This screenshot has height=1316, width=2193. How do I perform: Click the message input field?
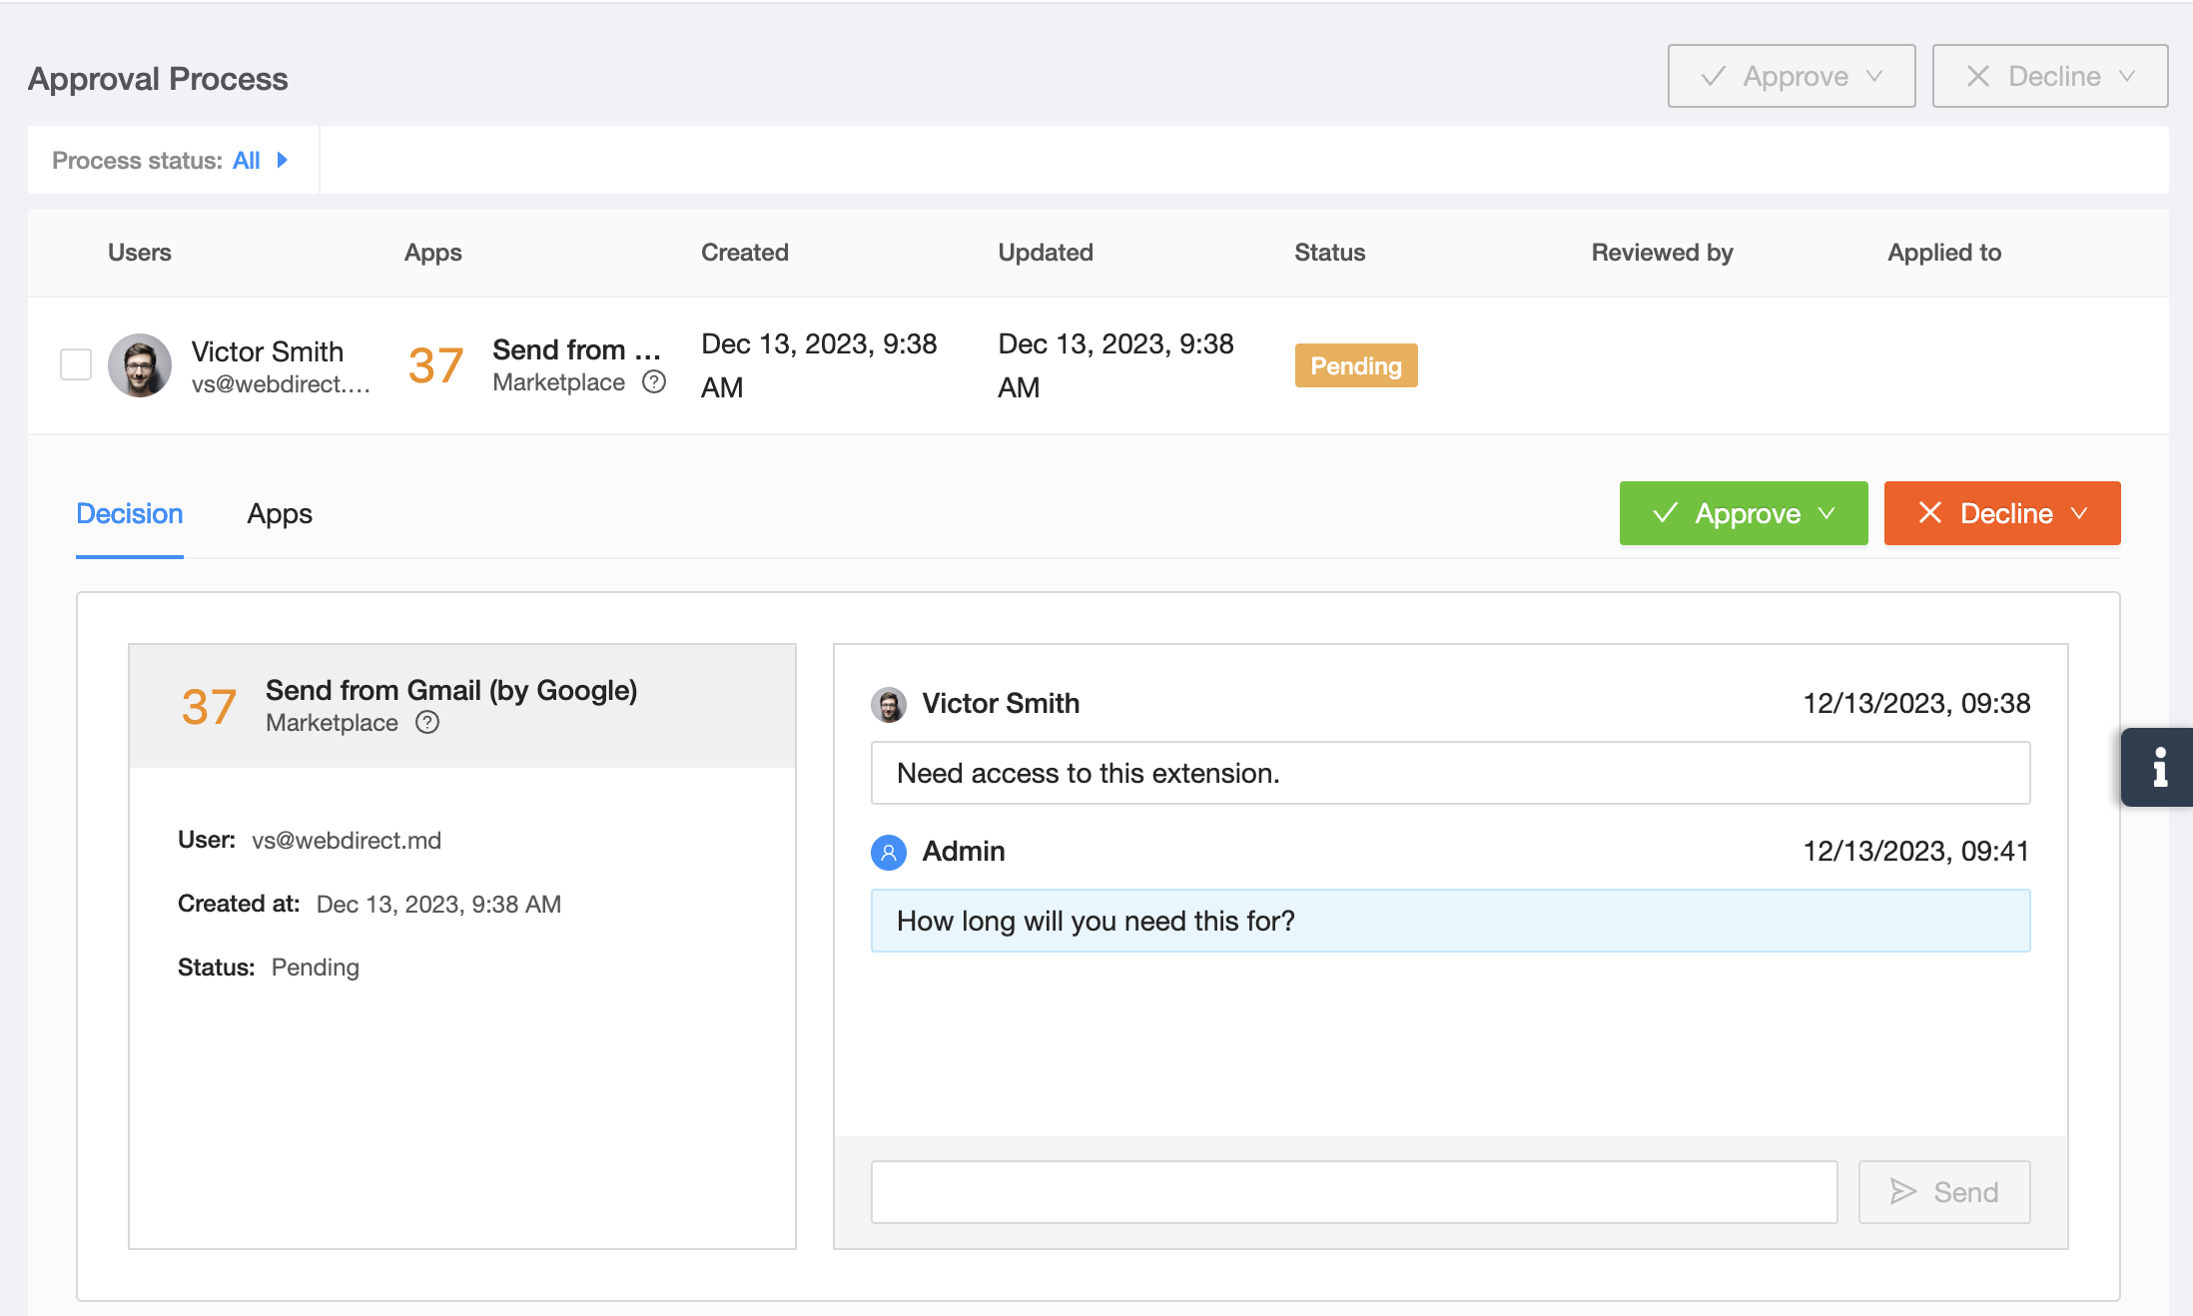(1353, 1191)
